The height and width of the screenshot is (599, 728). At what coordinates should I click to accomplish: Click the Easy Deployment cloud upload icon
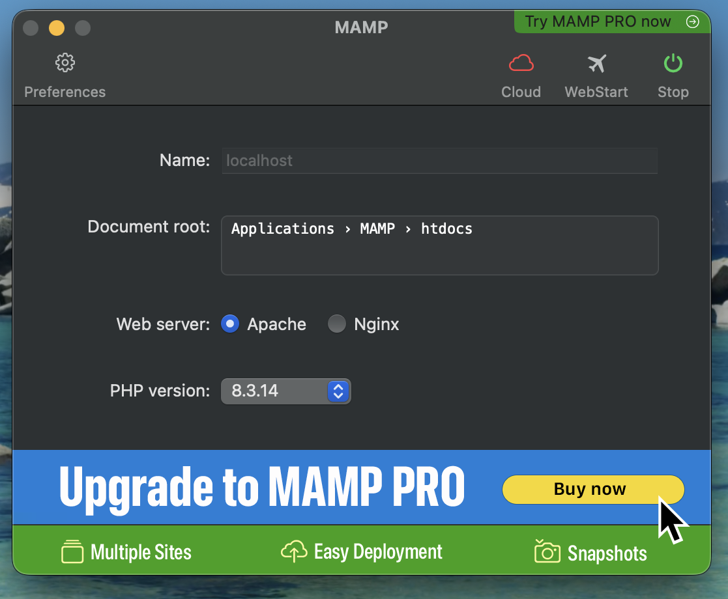pos(294,551)
